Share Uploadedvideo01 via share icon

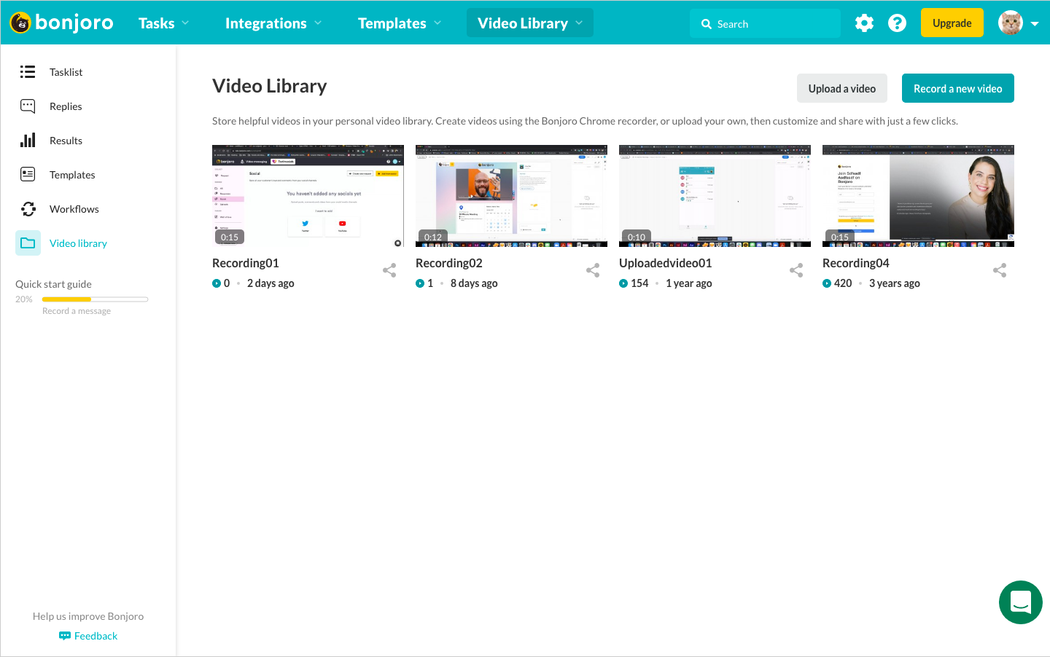pos(796,270)
